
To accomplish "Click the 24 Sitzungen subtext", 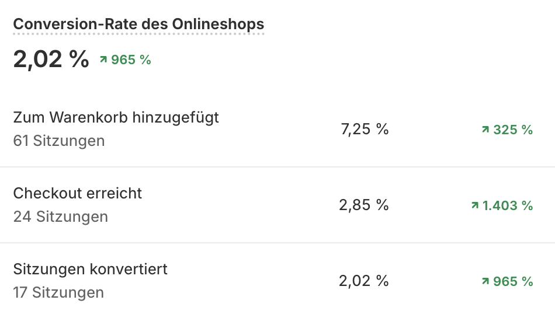I will pyautogui.click(x=61, y=217).
